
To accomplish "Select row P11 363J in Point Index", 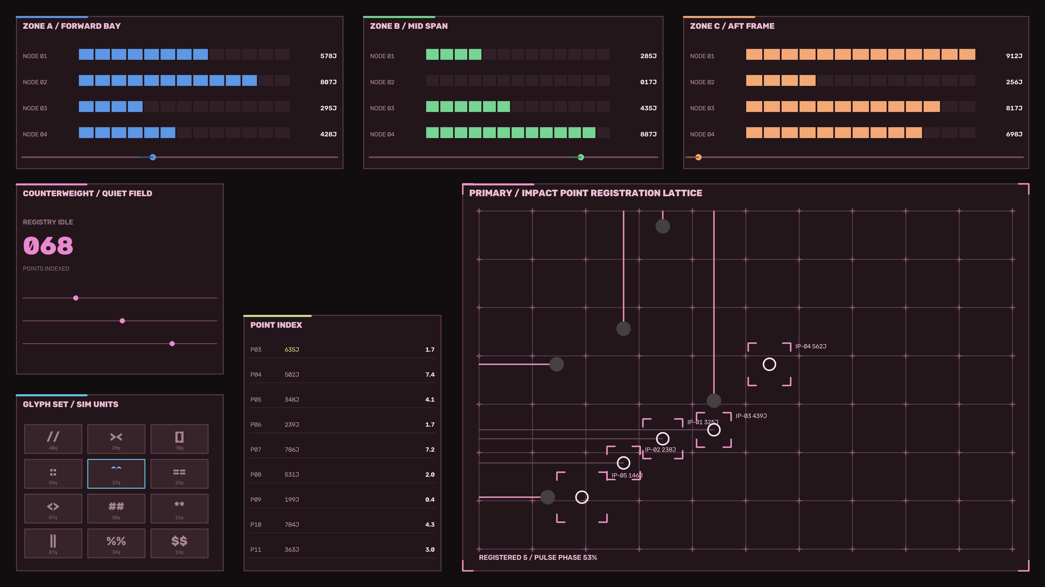I will pos(342,550).
